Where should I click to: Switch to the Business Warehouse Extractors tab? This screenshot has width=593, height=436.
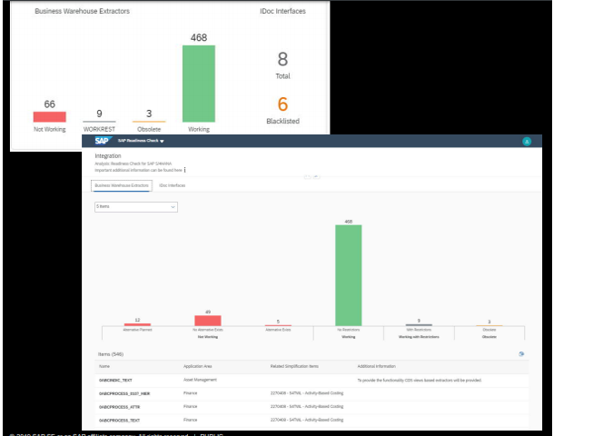pos(122,185)
